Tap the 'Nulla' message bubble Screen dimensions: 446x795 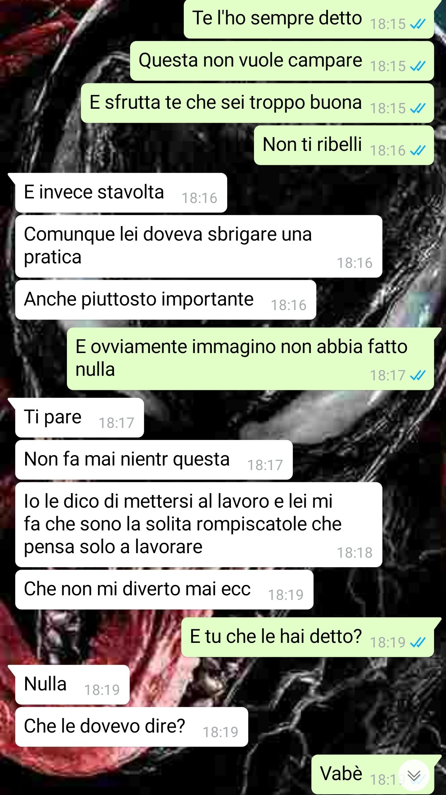click(x=72, y=685)
